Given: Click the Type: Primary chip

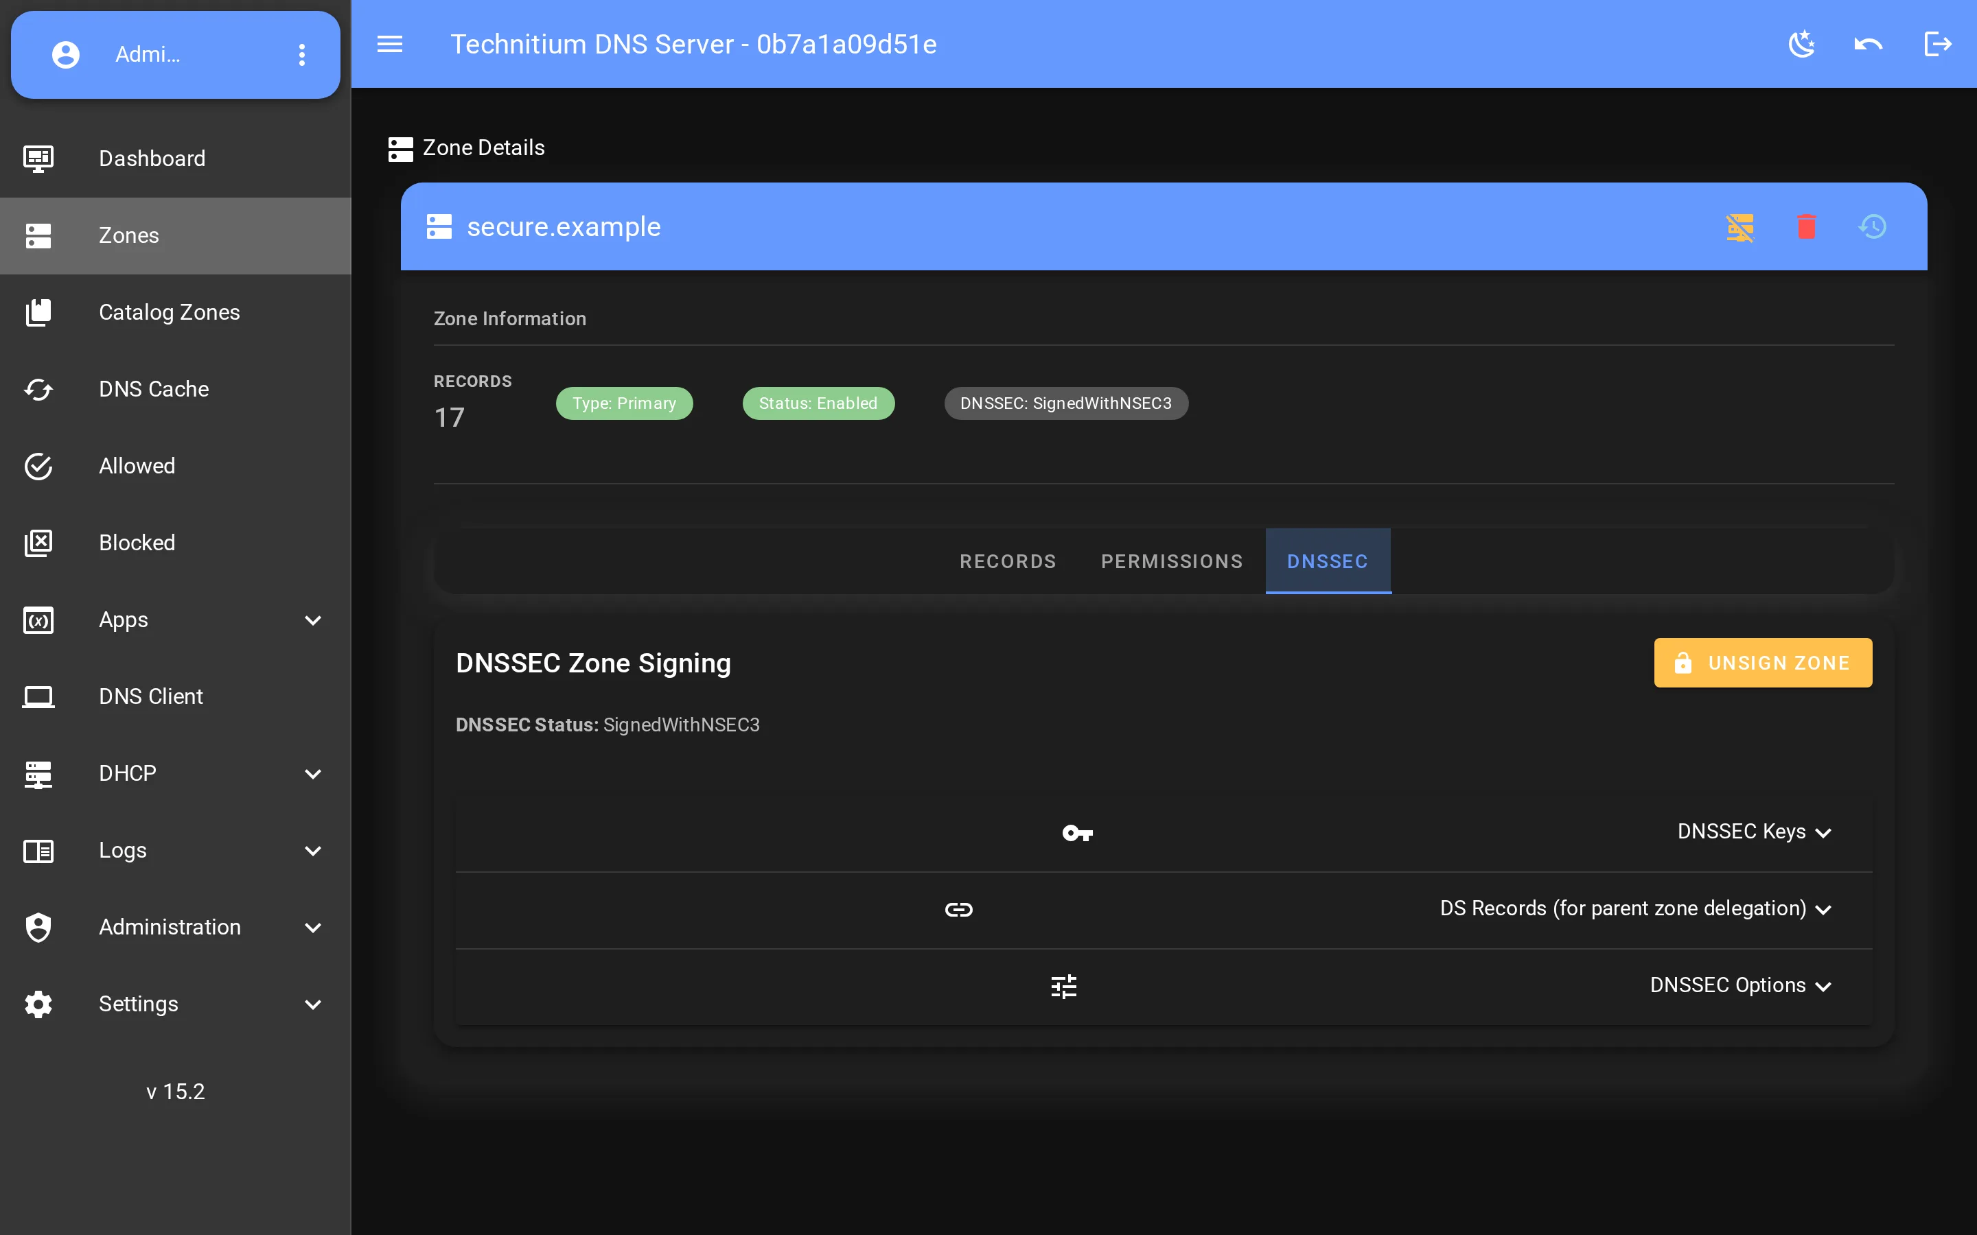Looking at the screenshot, I should pyautogui.click(x=624, y=403).
